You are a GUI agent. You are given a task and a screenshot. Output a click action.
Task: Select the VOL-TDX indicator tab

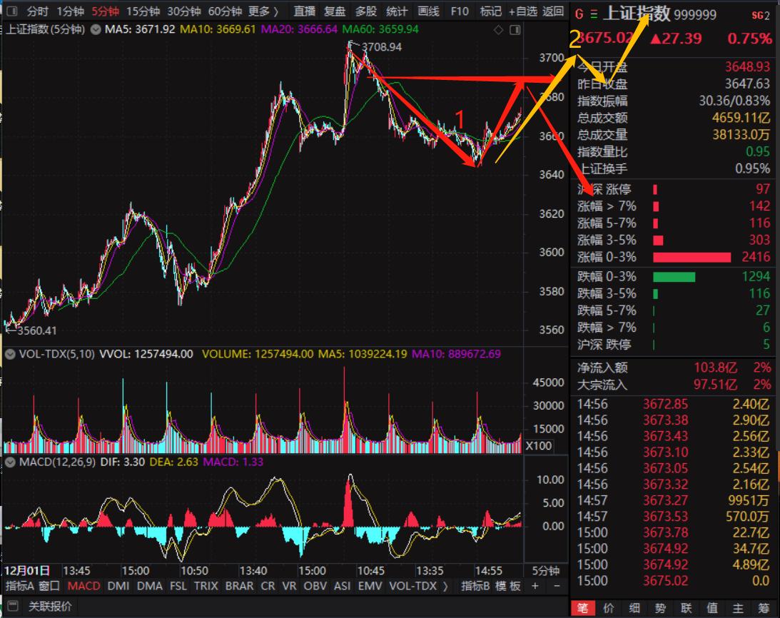[413, 586]
